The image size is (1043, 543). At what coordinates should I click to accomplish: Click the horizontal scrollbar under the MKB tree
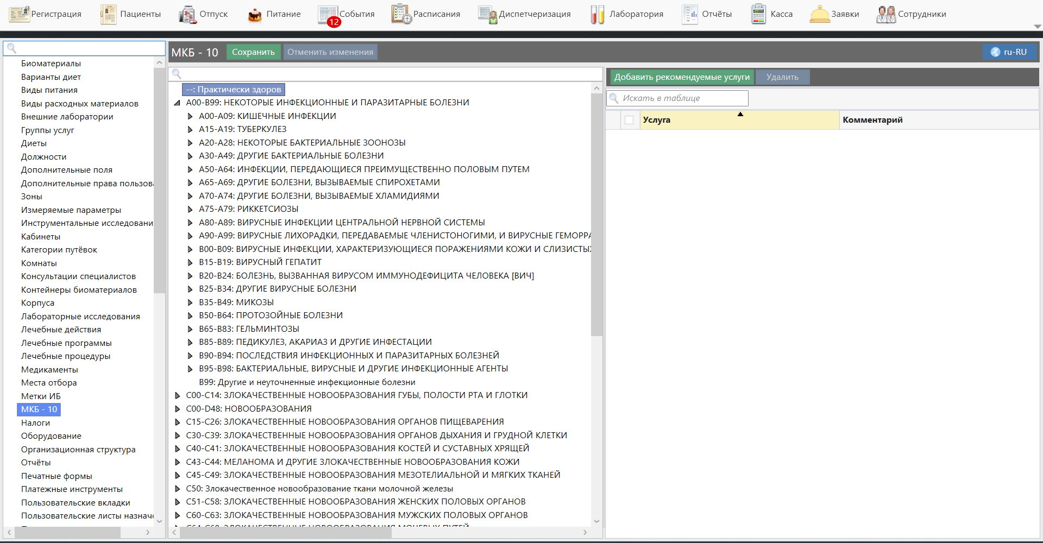click(x=285, y=533)
